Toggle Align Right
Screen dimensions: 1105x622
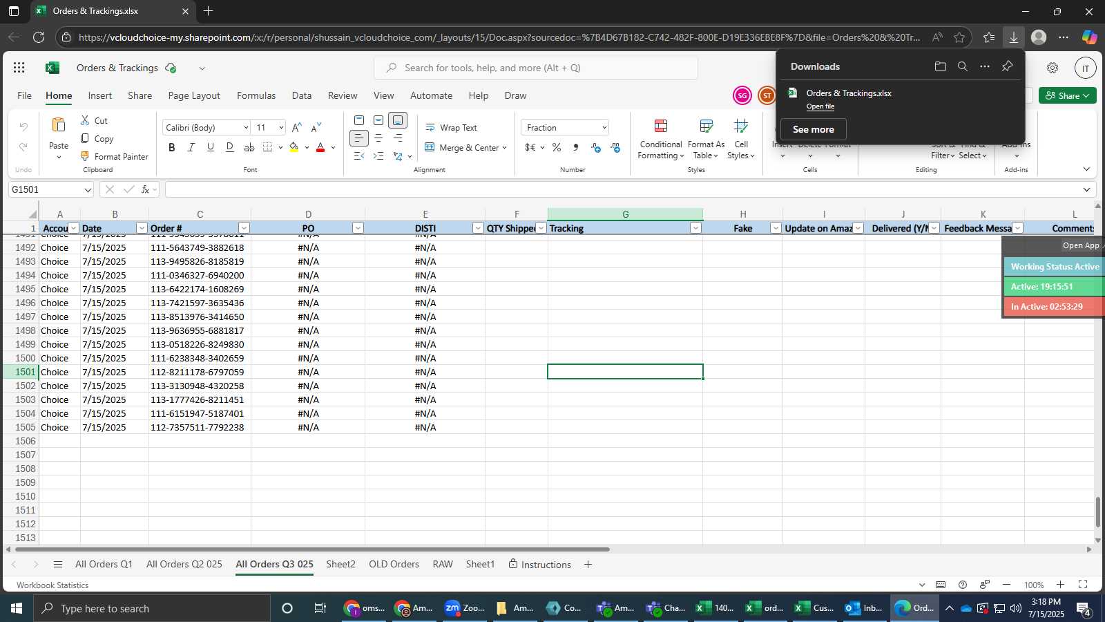tap(398, 138)
